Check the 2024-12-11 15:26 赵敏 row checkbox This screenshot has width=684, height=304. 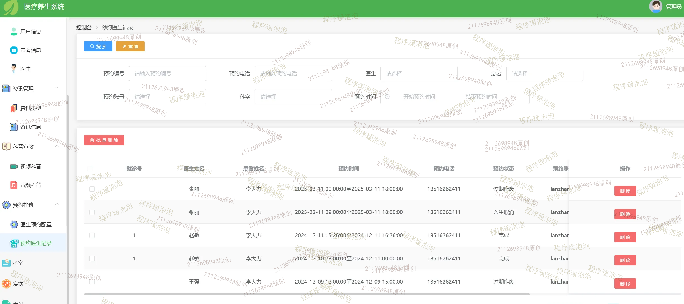tap(92, 235)
